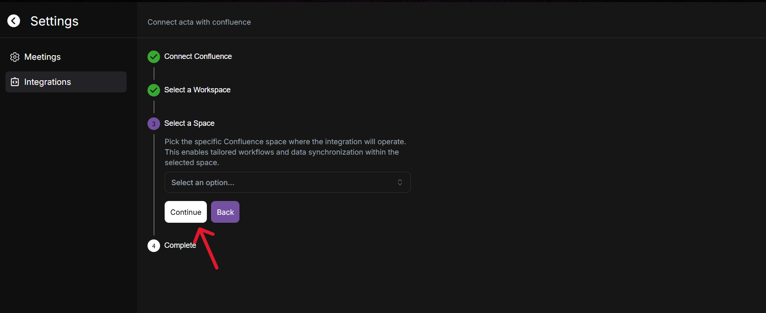Select the Connect Confluence step
This screenshot has height=313, width=766.
(x=198, y=56)
